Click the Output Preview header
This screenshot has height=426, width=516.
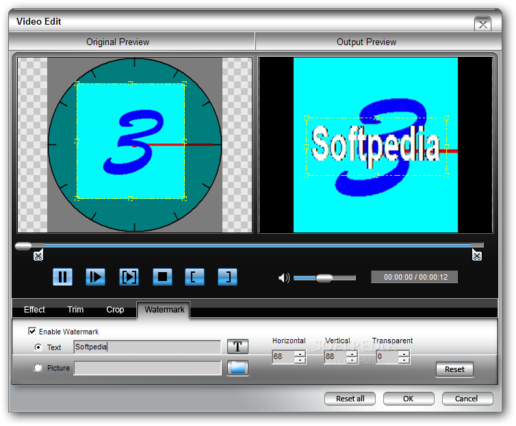pyautogui.click(x=366, y=42)
